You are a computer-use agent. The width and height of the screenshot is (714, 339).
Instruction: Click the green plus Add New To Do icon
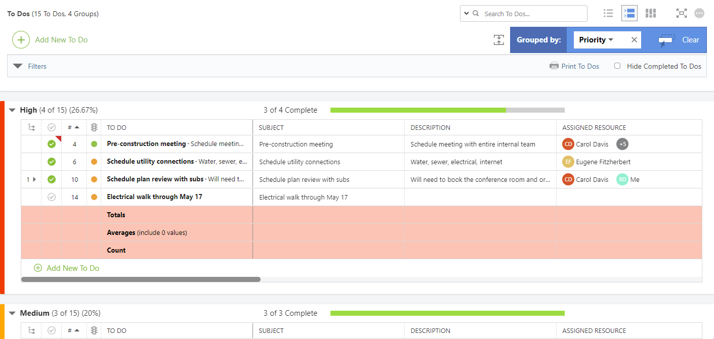point(21,40)
